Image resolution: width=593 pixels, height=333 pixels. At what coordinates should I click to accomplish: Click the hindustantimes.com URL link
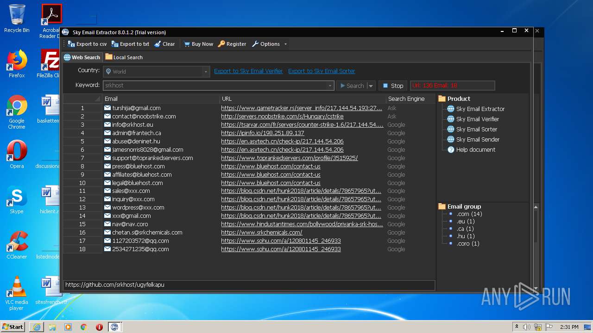point(302,224)
